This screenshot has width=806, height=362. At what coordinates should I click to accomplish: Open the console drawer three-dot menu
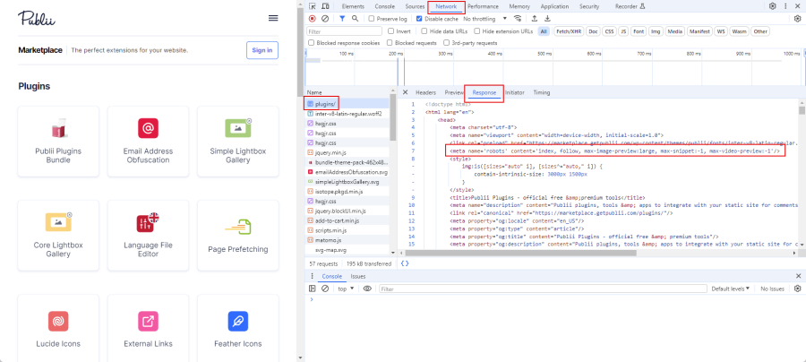[x=312, y=276]
